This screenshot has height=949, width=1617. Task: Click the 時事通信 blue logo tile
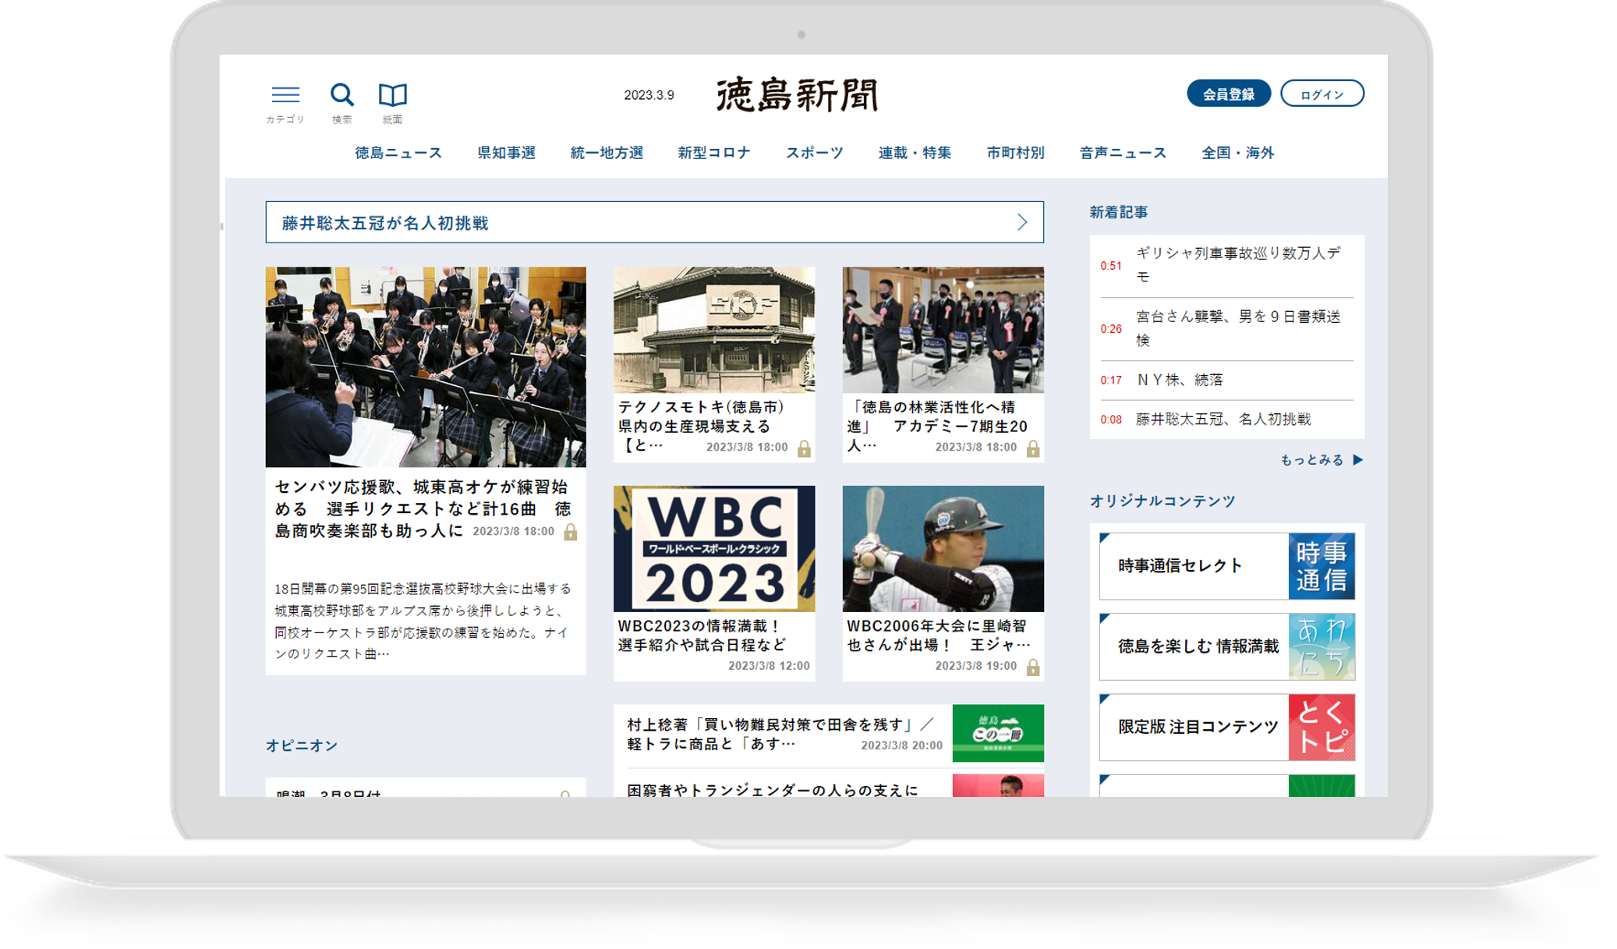coord(1321,566)
